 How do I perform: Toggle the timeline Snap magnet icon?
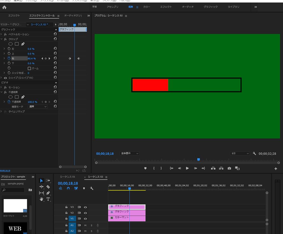[x=68, y=188]
